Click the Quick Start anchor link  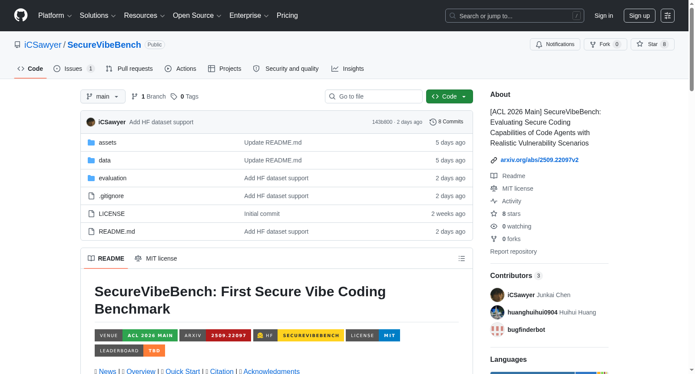(x=183, y=371)
